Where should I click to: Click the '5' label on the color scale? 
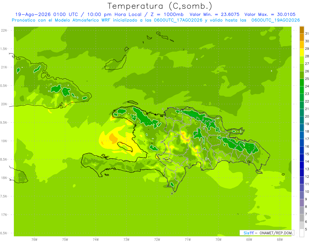coord(306,229)
